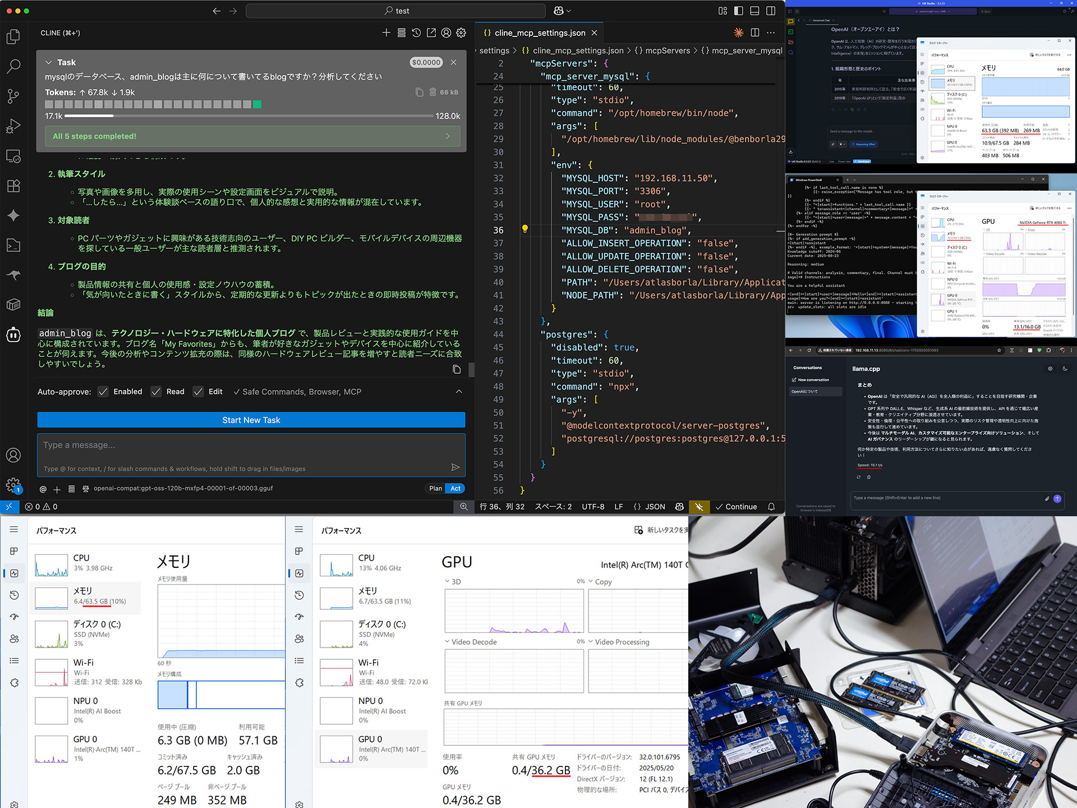Toggle the Edit auto-approve checkbox
The height and width of the screenshot is (808, 1077).
click(x=198, y=392)
